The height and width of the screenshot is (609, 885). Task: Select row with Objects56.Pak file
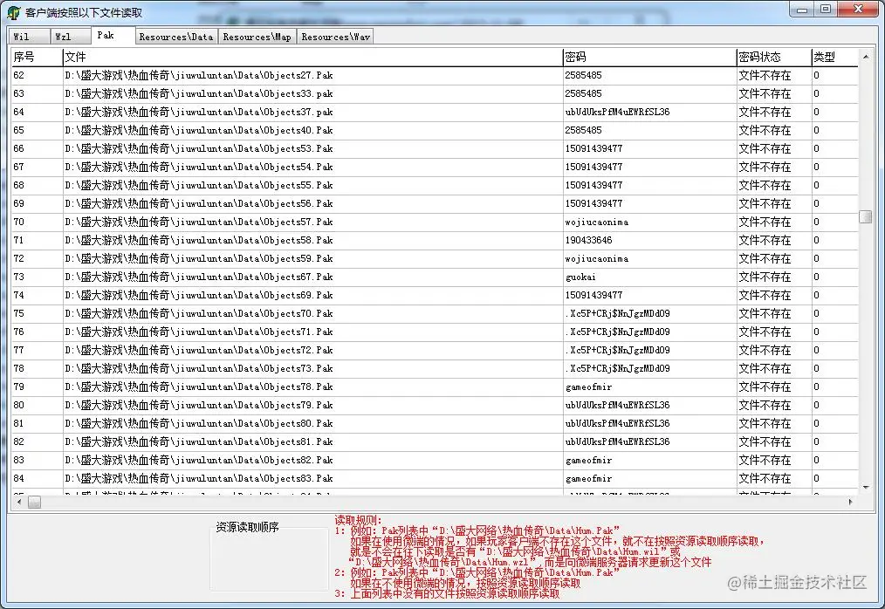[x=435, y=204]
